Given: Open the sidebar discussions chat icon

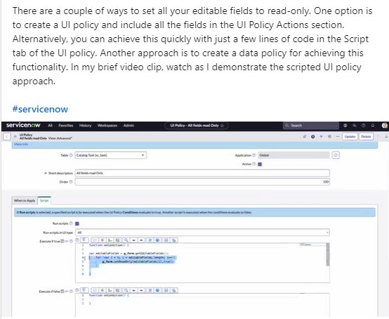Looking at the screenshot, I should [355, 126].
